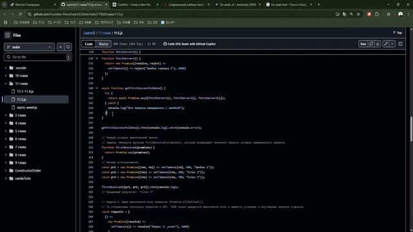Switch to GitHub 11.5.js browser tab
Screen dimensions: 413x232
tap(84, 5)
